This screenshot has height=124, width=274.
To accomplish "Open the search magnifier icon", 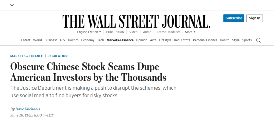I will 259,40.
